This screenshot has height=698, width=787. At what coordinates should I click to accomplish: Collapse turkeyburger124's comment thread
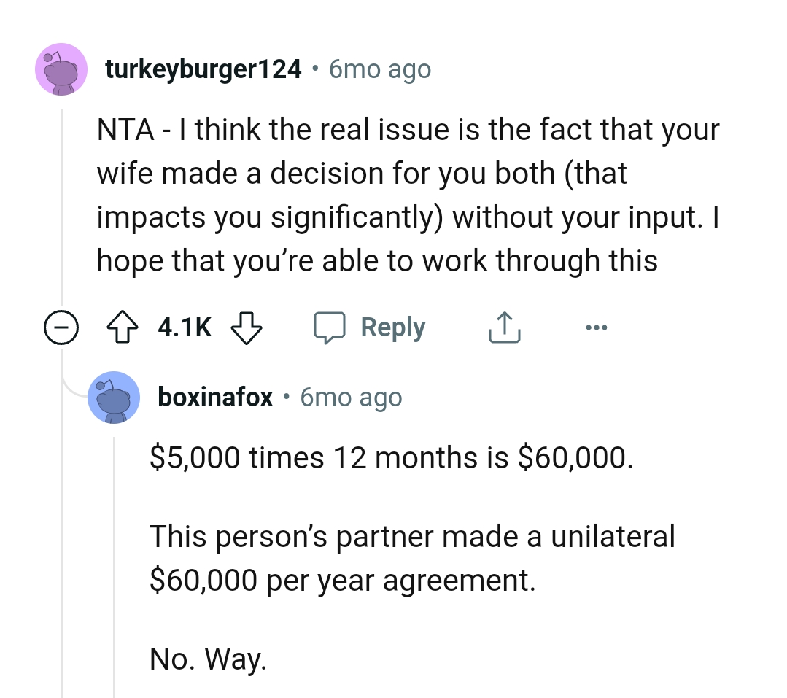(x=61, y=327)
